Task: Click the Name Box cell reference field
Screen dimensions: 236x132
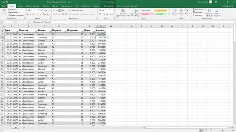Action: (7, 22)
